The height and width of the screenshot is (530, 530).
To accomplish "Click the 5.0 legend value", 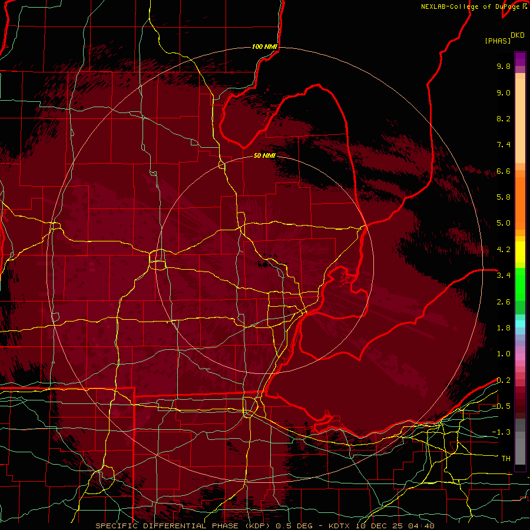I will (x=503, y=223).
